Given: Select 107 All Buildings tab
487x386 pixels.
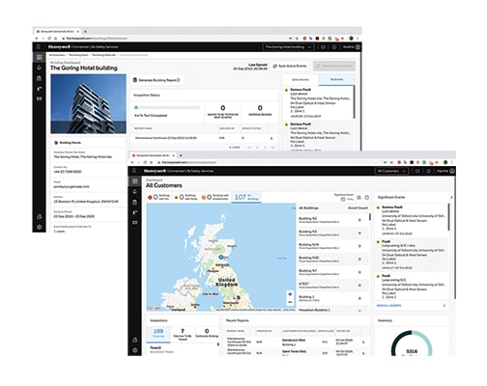Looking at the screenshot, I should [246, 197].
